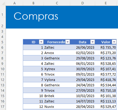Select the Nuvix supplier cell

[57, 107]
